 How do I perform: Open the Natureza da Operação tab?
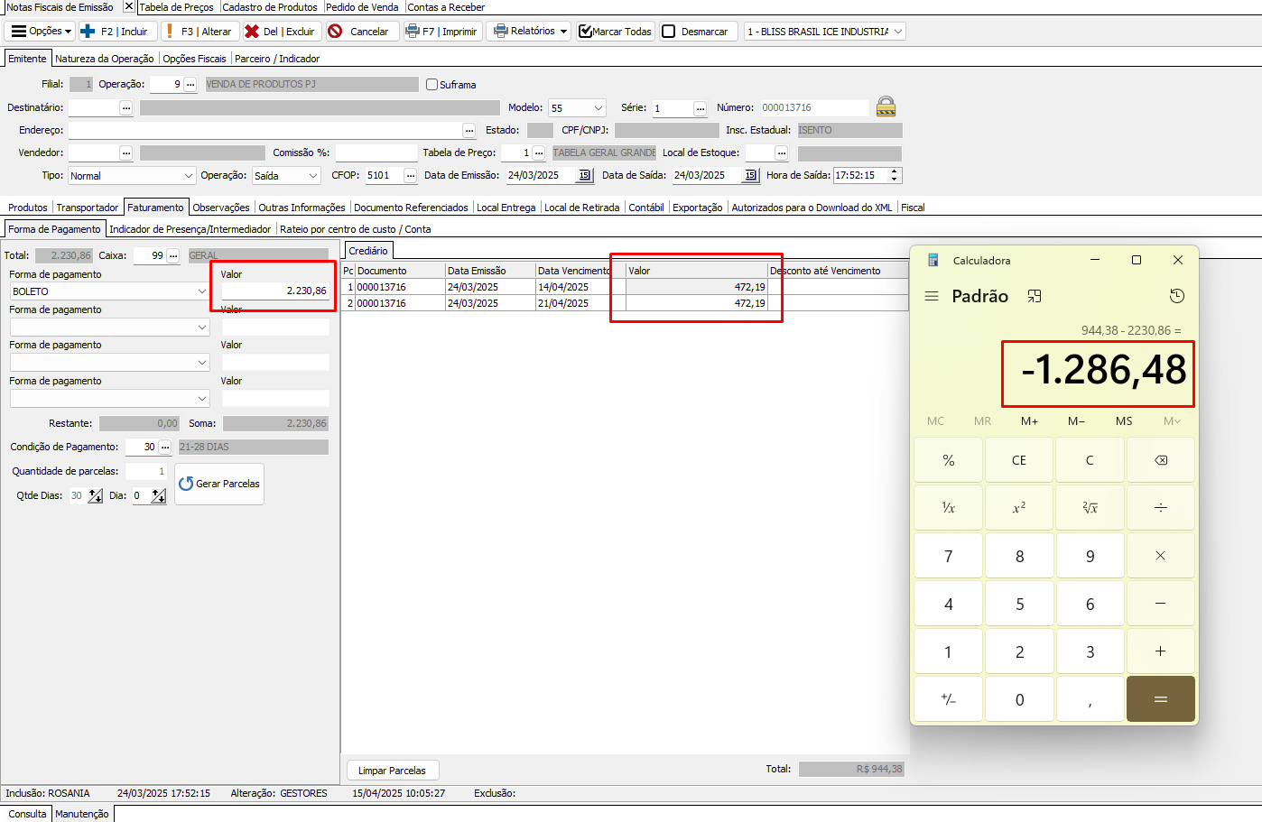[105, 59]
